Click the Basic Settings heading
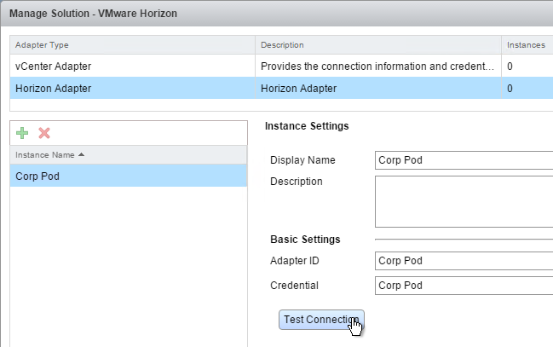 [305, 240]
